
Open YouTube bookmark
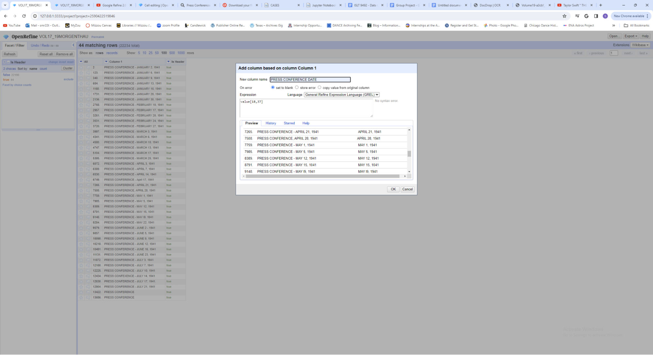pos(12,25)
